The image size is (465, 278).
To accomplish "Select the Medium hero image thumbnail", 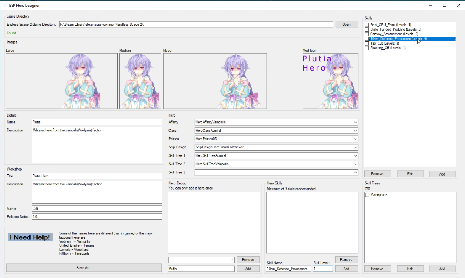I will 140,81.
